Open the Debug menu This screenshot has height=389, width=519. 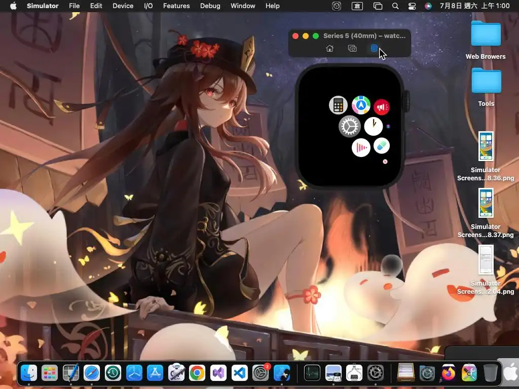click(210, 6)
